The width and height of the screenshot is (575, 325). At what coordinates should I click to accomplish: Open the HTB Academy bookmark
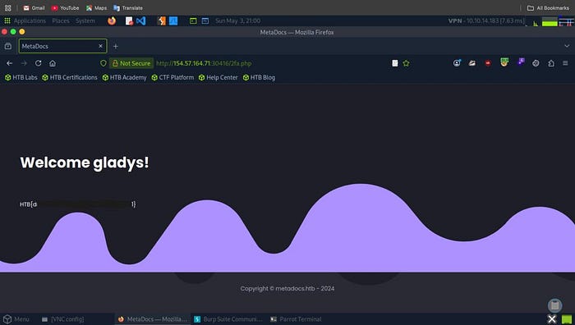click(x=124, y=78)
